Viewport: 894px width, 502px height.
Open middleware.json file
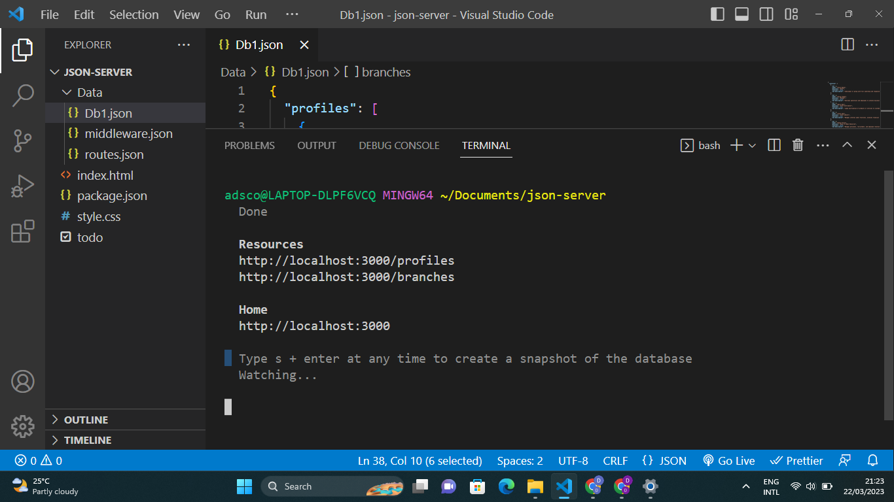[x=126, y=134]
